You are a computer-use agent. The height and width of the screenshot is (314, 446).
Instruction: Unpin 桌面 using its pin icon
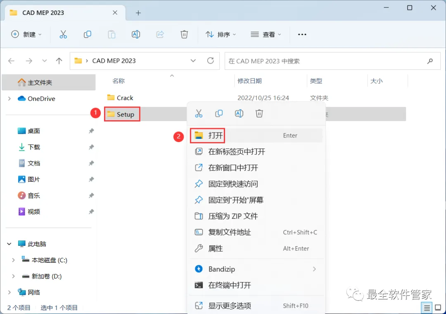[x=91, y=131]
